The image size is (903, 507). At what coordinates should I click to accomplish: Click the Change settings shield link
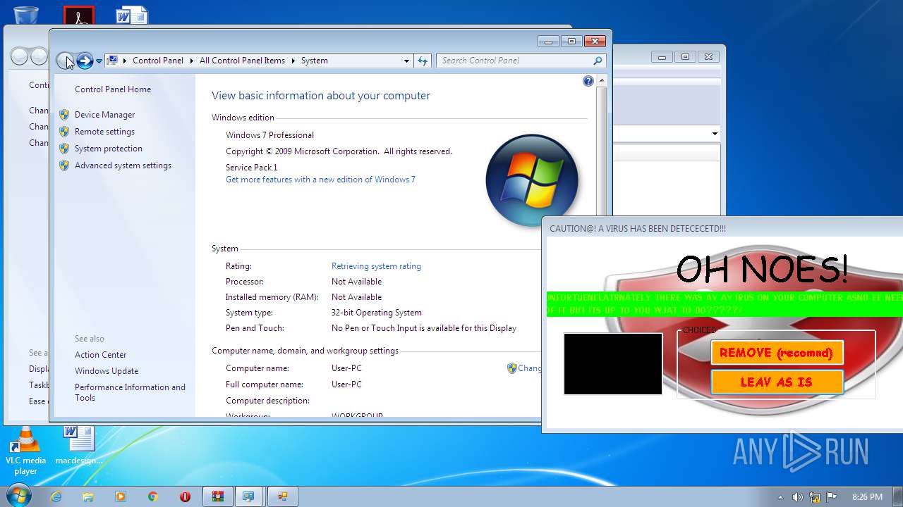pos(523,368)
